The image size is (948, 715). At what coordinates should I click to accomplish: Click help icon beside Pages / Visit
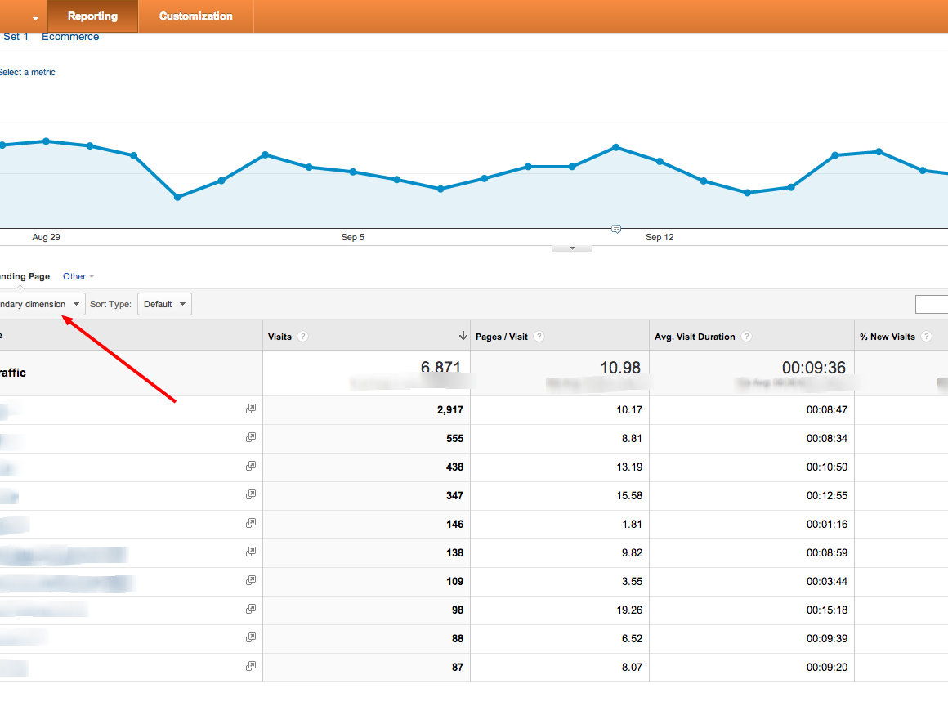point(539,337)
